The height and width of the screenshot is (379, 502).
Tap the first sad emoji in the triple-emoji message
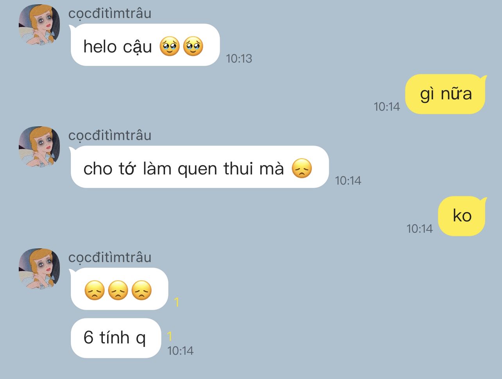(x=95, y=291)
